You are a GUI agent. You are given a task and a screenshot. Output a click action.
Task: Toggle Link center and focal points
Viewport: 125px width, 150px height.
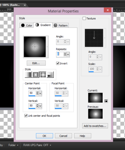pos(26,116)
